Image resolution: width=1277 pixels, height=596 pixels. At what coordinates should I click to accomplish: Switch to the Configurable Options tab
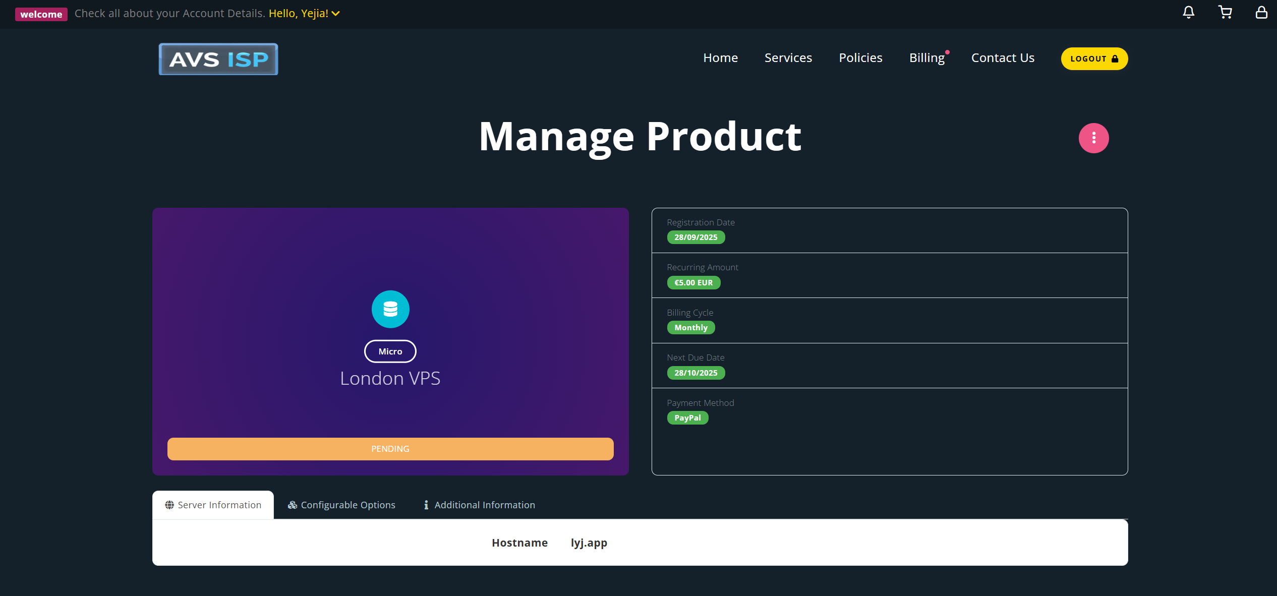pyautogui.click(x=341, y=505)
